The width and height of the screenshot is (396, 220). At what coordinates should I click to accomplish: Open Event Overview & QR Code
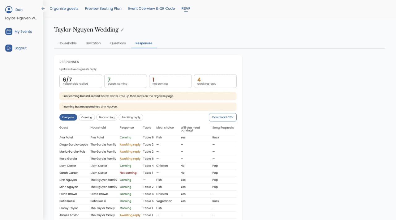[x=152, y=9]
